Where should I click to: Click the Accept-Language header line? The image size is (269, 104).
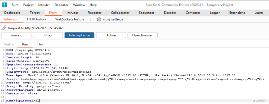pos(34,90)
